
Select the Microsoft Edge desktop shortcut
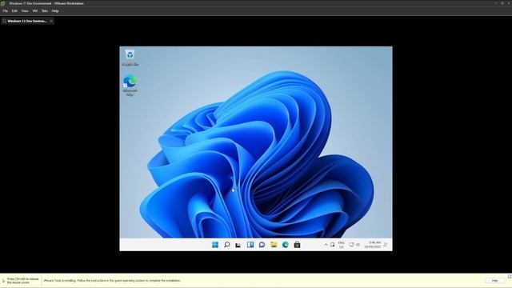tap(130, 86)
